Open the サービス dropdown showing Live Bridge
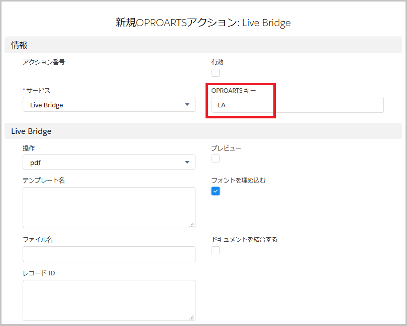The width and height of the screenshot is (407, 326). [x=109, y=105]
